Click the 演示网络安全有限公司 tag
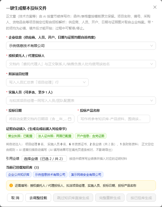 [x=86, y=174]
